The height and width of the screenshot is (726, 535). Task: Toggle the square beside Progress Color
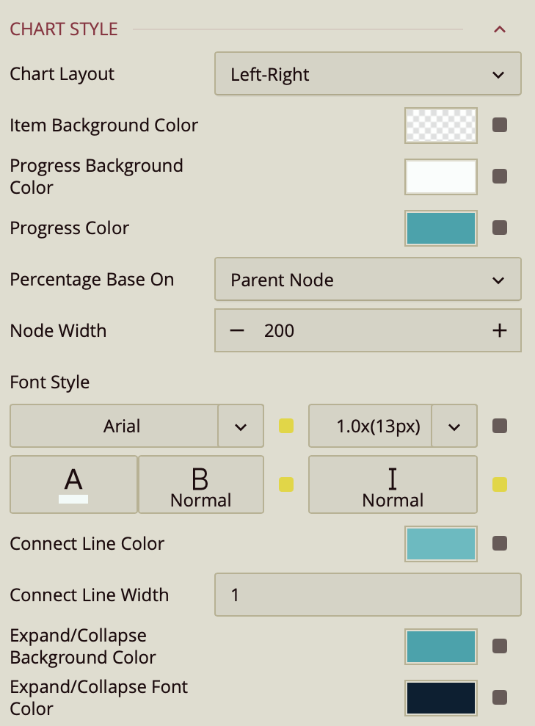[500, 228]
